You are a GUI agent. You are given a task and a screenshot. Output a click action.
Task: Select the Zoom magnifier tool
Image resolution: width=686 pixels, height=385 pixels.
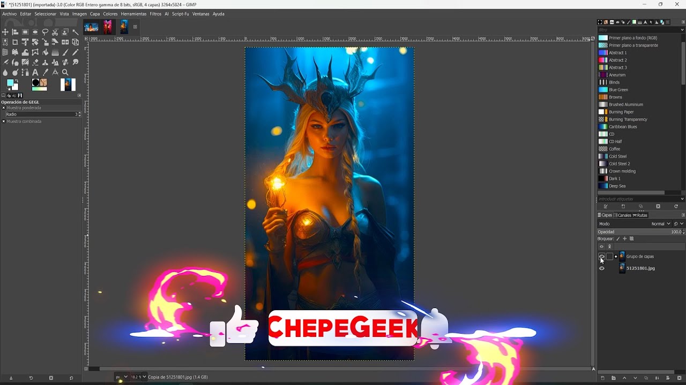click(x=65, y=72)
